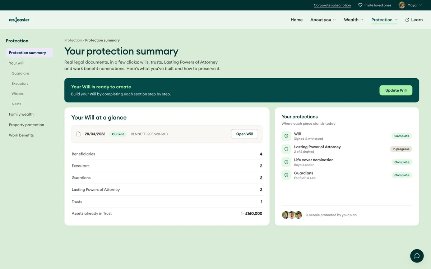Select Your will in the sidebar
Image resolution: width=431 pixels, height=269 pixels.
[17, 63]
